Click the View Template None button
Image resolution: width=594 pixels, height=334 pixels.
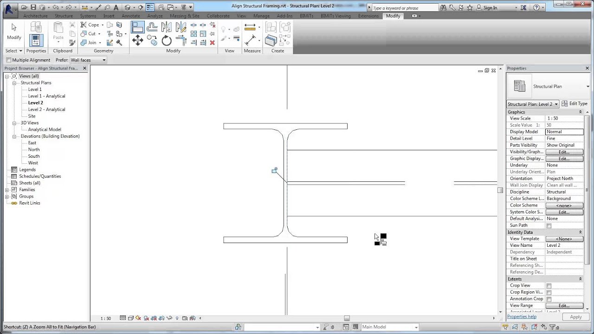(564, 239)
